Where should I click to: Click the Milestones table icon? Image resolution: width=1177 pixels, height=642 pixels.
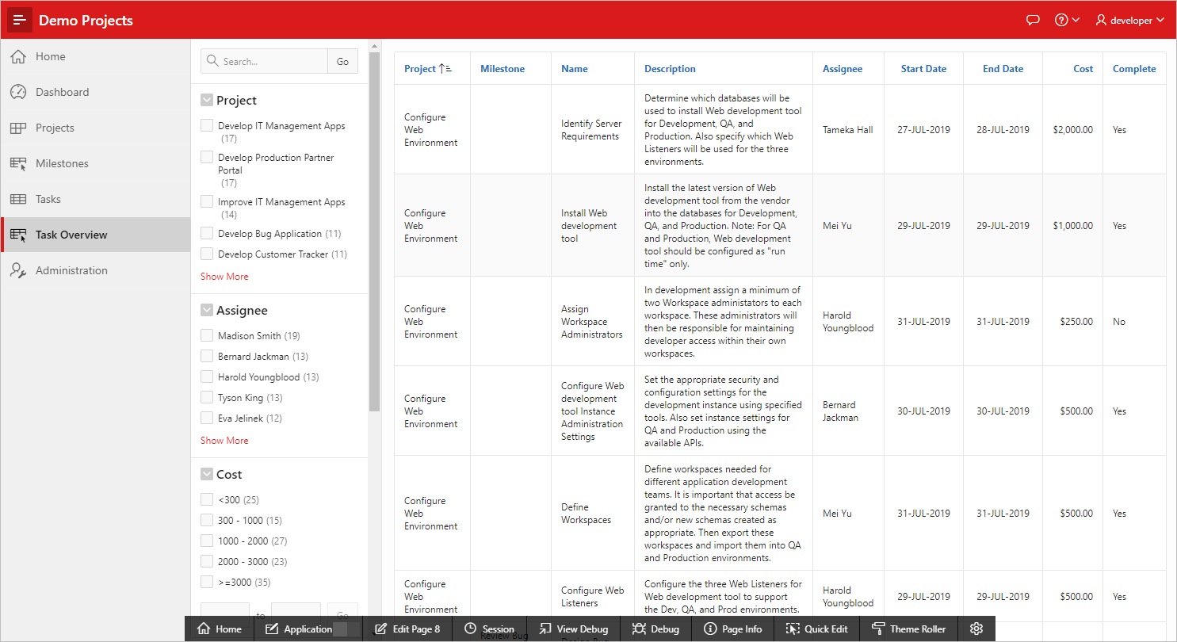(x=18, y=163)
